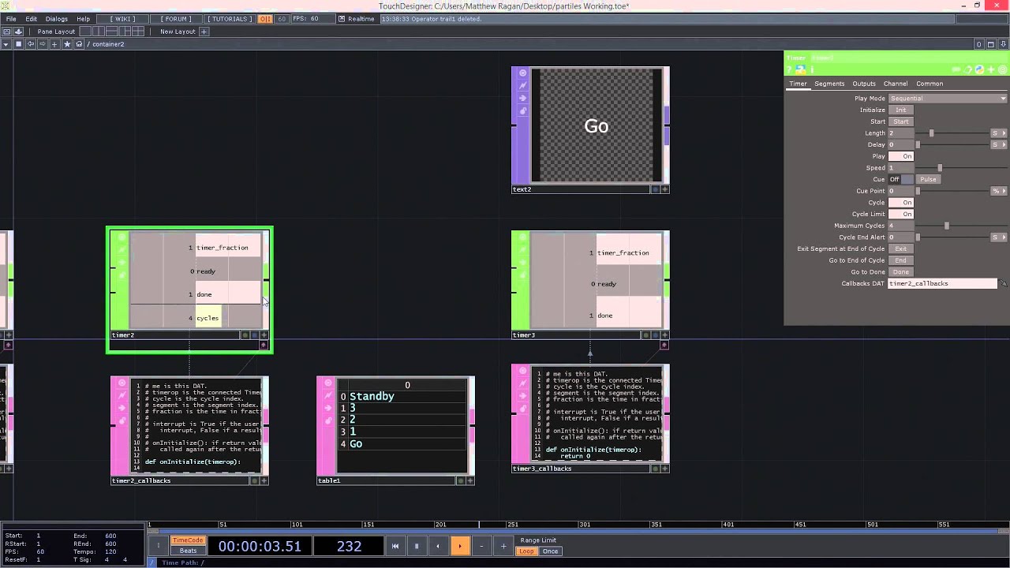1010x568 pixels.
Task: Open the WIKI link
Action: tap(122, 19)
